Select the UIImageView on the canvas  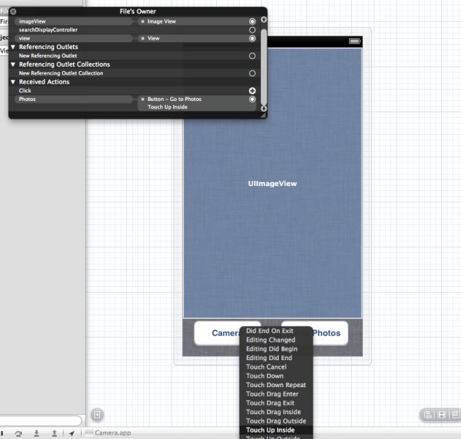coord(272,183)
